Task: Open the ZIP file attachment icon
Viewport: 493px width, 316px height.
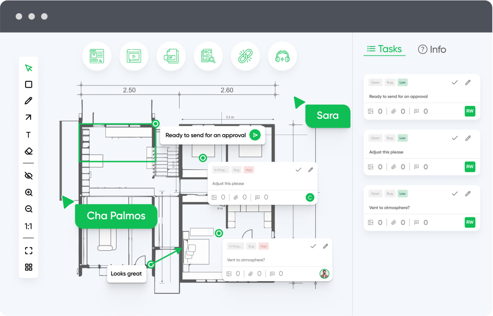Action: [x=171, y=56]
